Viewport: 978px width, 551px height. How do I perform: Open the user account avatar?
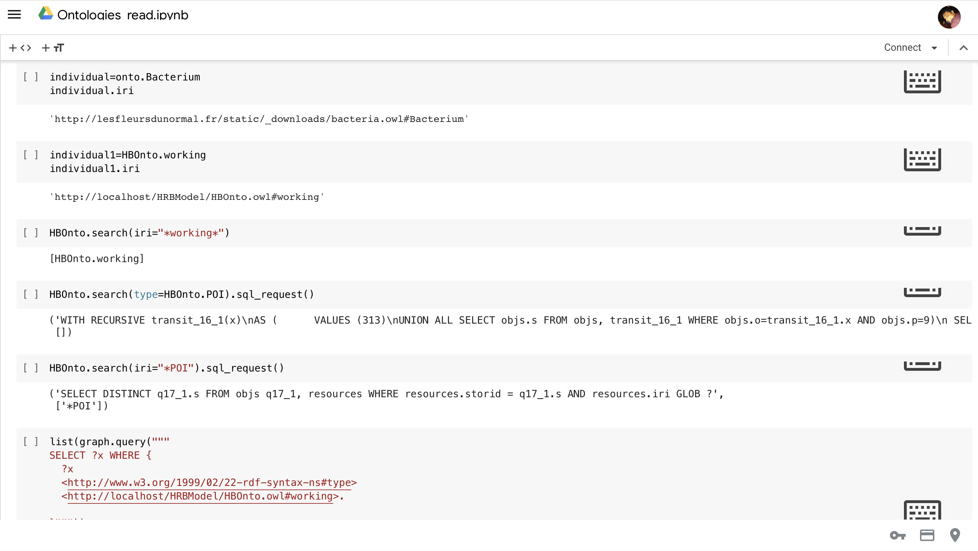point(949,17)
